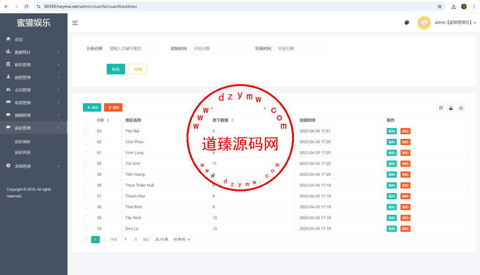This screenshot has height=275, width=480.
Task: Check the row checkbox for Vĩnh Phúc
Action: tap(86, 142)
